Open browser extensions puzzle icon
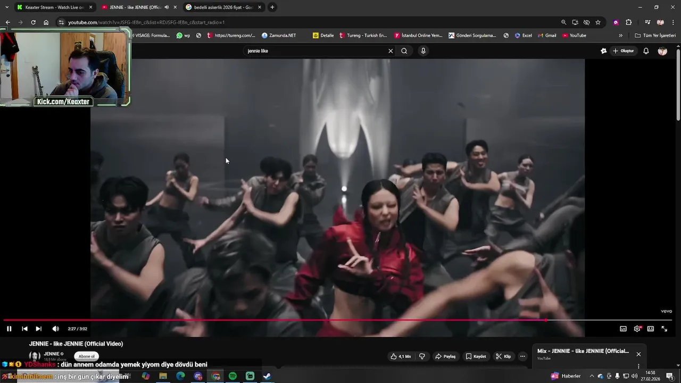 click(629, 22)
